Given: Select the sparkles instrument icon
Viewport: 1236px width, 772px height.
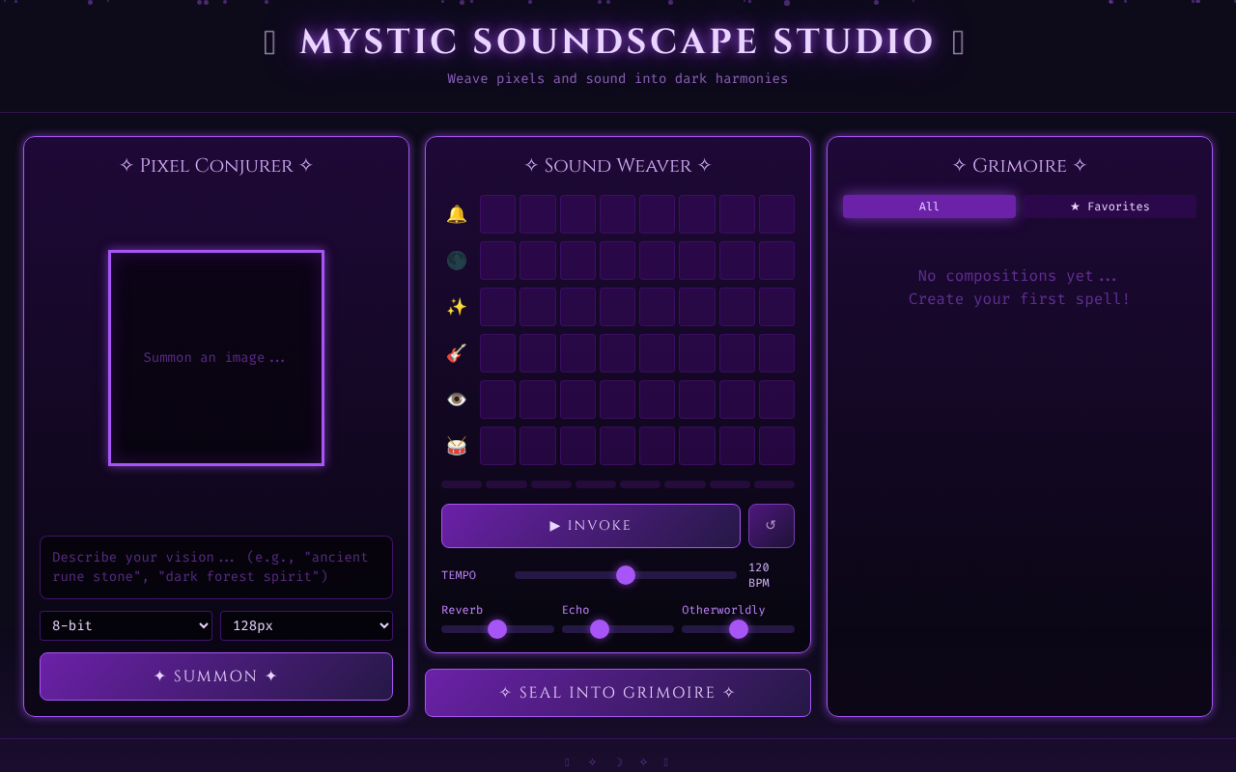Looking at the screenshot, I should pyautogui.click(x=457, y=307).
